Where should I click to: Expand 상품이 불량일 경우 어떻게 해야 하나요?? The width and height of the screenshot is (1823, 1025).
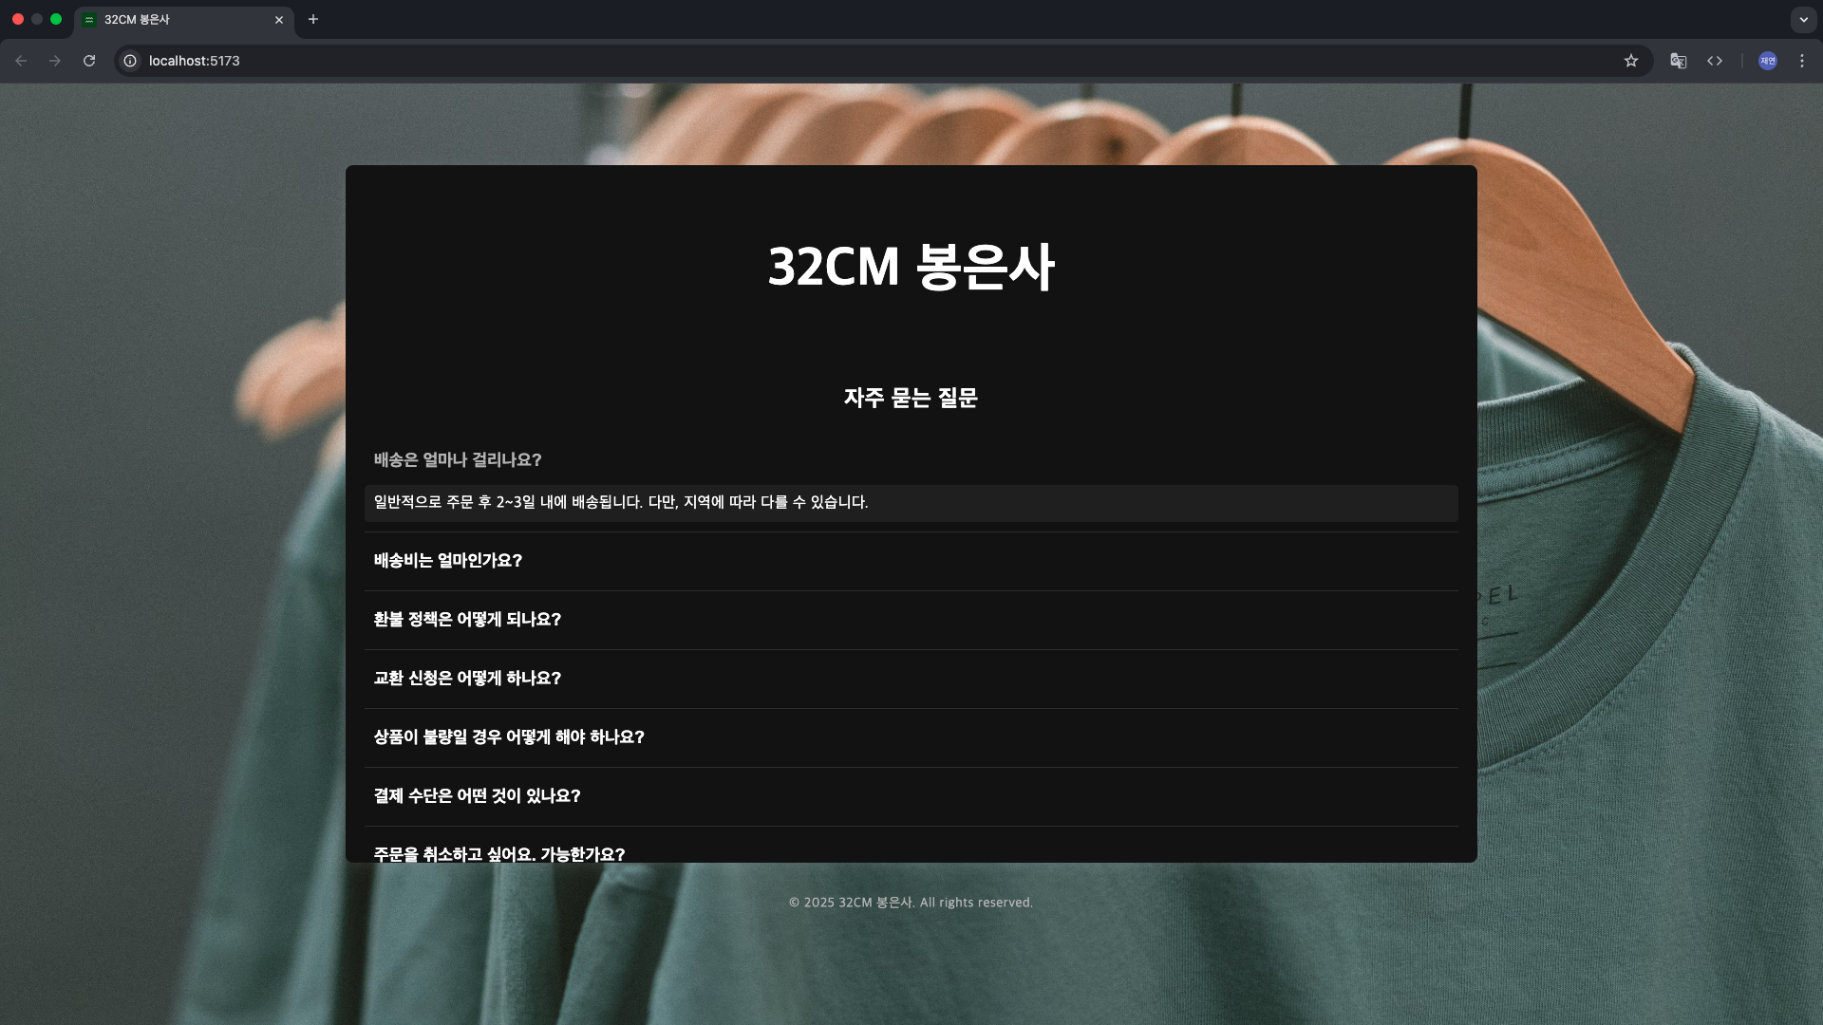coord(911,737)
